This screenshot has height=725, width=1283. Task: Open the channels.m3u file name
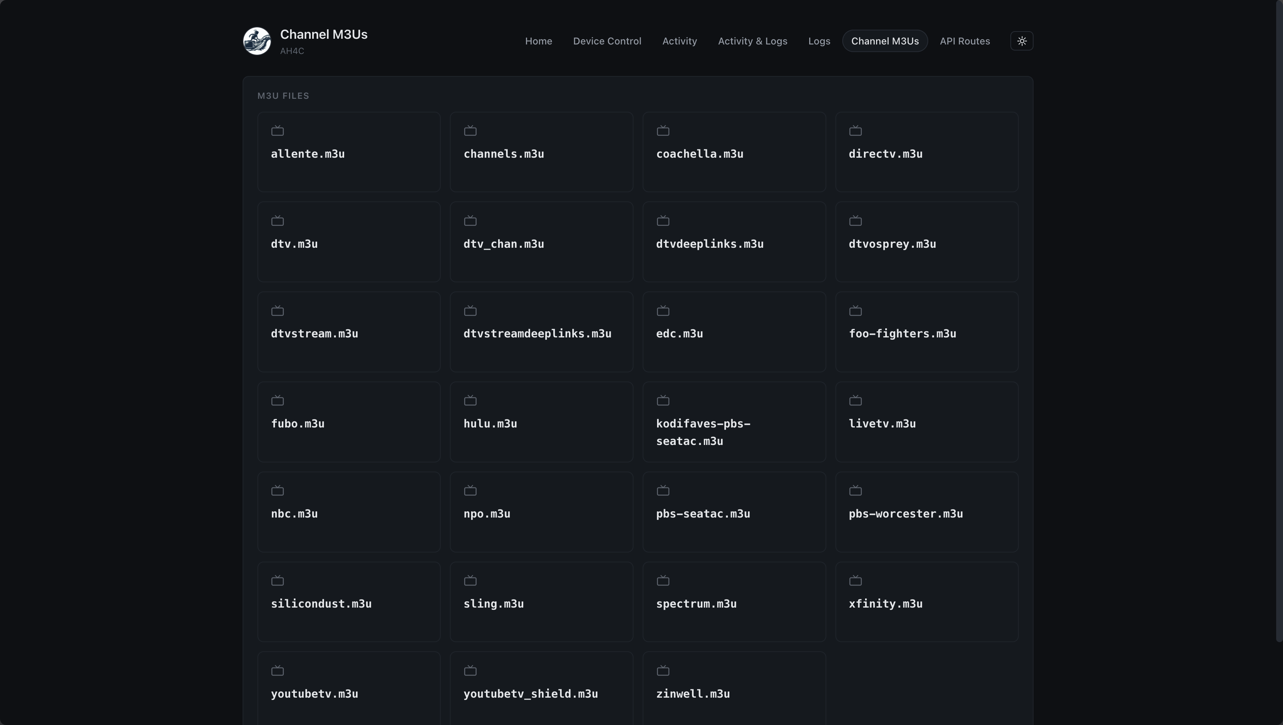504,154
